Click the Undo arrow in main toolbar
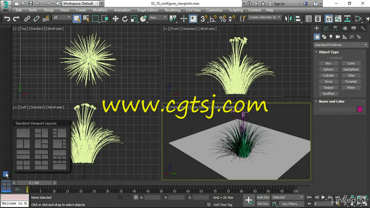370x208 pixels. tap(7, 18)
